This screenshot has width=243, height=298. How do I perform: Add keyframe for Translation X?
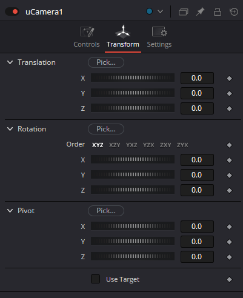click(229, 78)
